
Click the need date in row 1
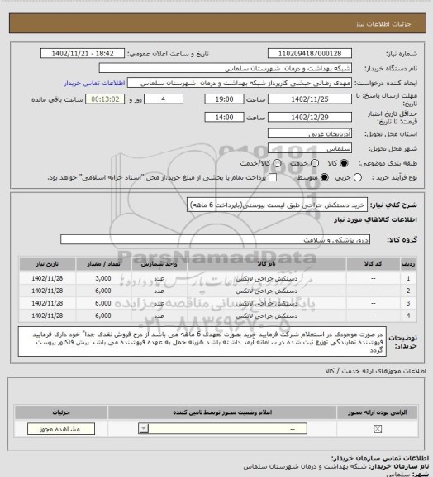click(47, 278)
